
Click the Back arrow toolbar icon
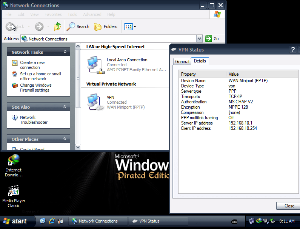(x=9, y=26)
